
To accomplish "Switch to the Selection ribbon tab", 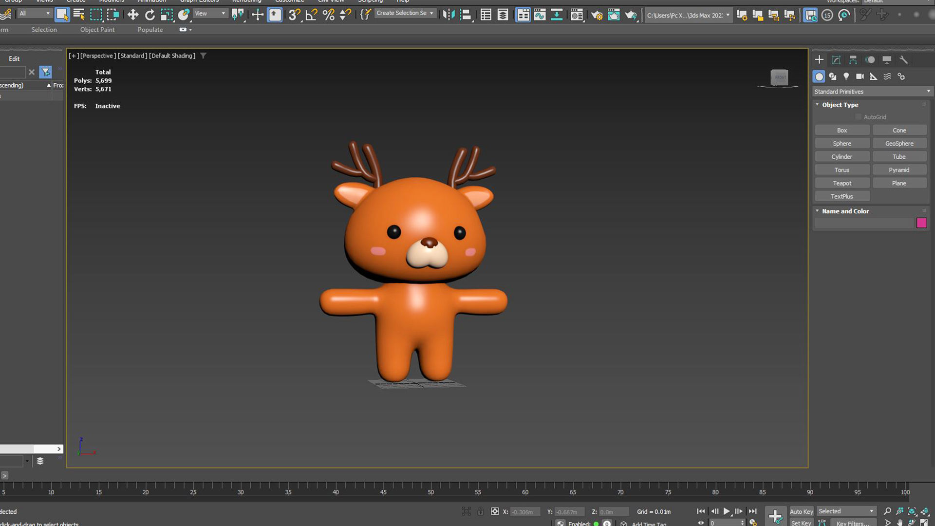I will click(44, 30).
